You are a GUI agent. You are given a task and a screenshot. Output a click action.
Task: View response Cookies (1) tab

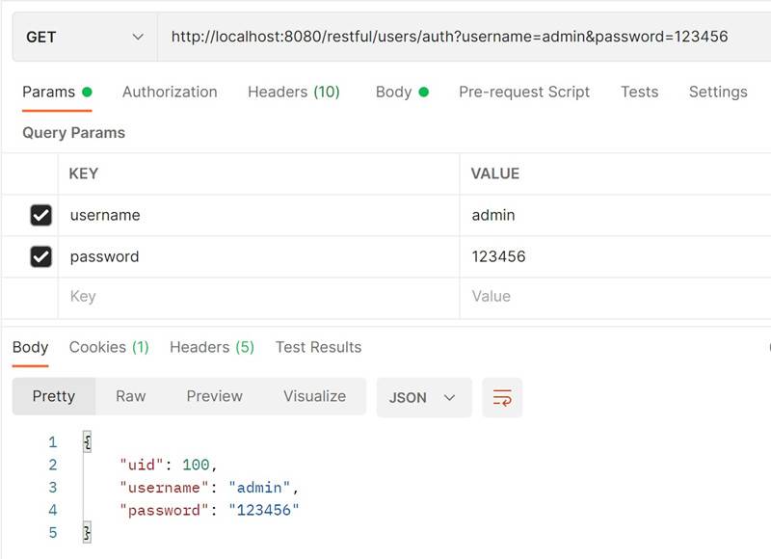(x=109, y=347)
